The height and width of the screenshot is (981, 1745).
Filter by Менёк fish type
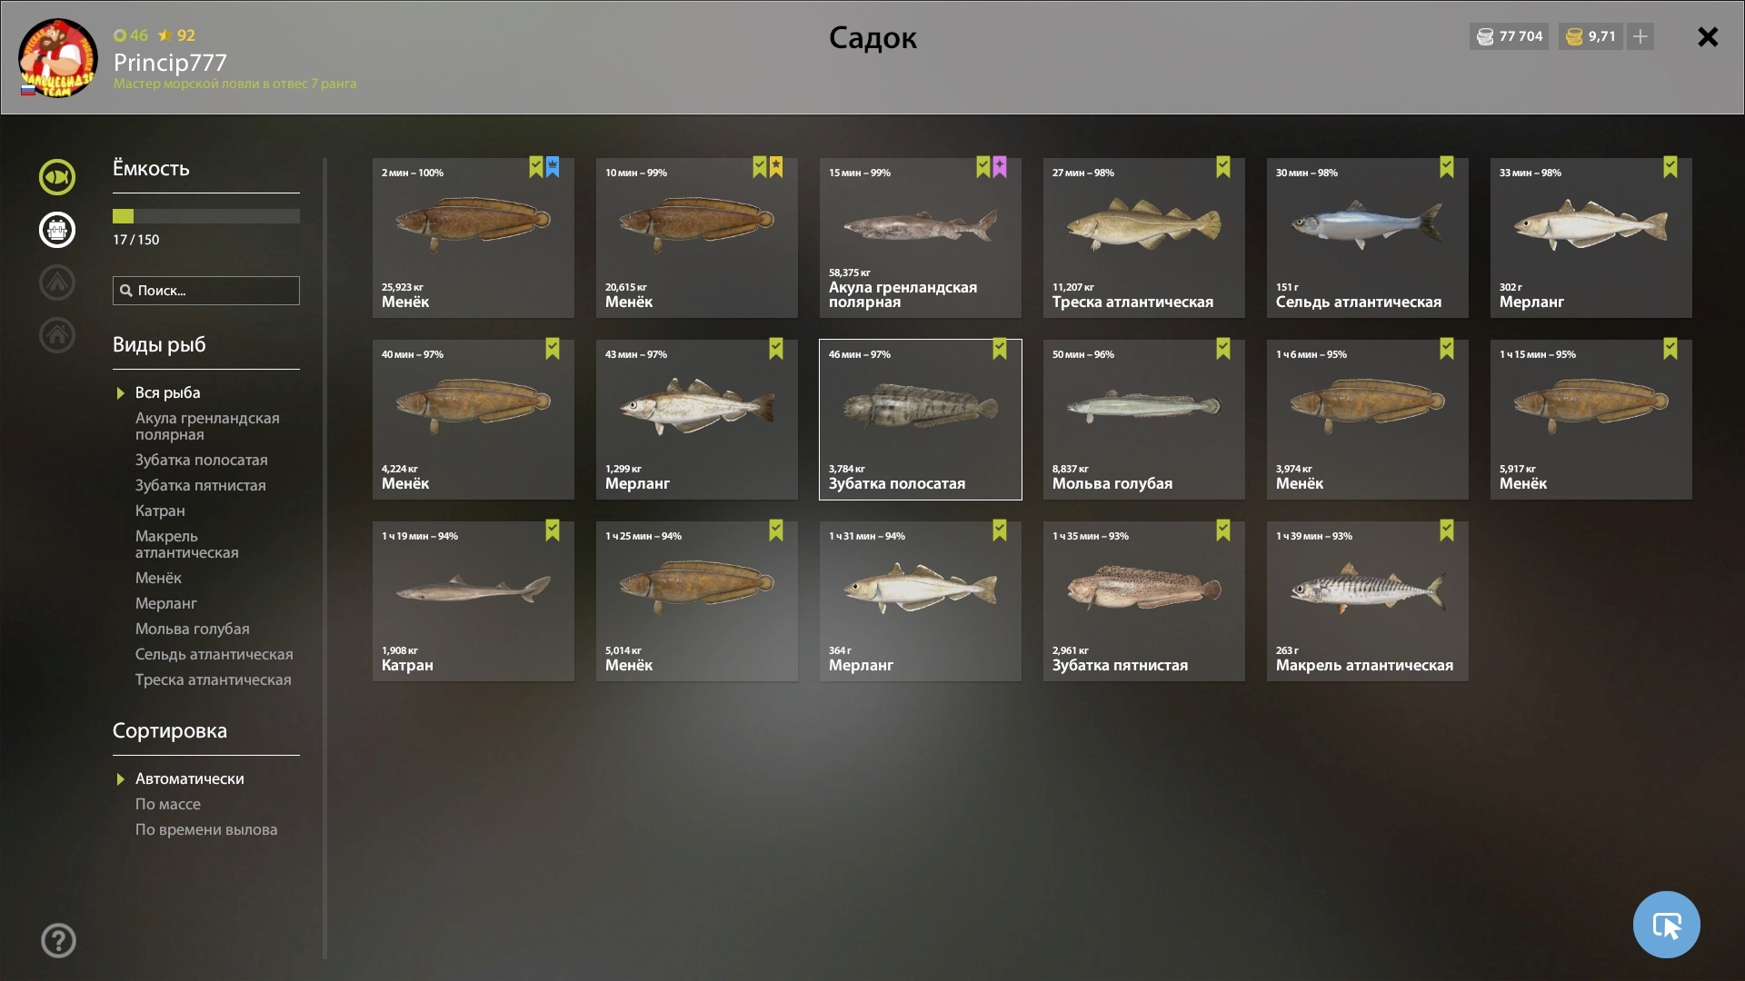(158, 578)
